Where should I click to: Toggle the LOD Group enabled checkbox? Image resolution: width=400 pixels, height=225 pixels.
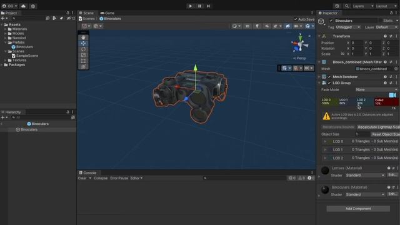(x=329, y=83)
